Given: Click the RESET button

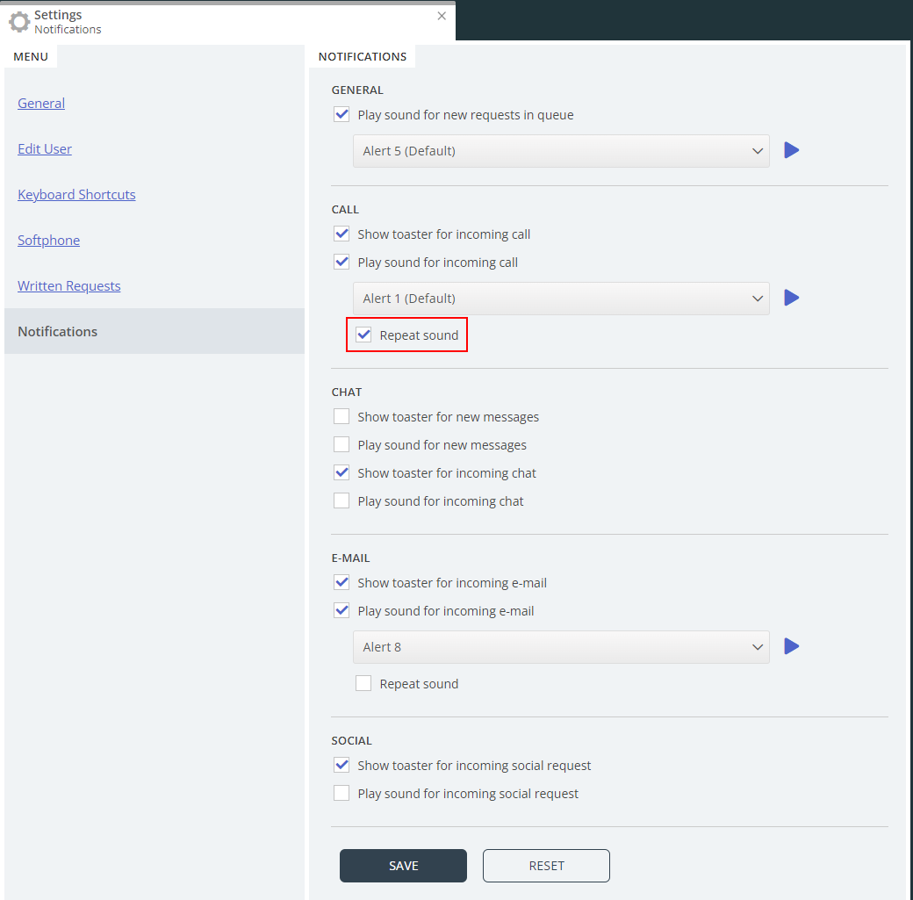Looking at the screenshot, I should 546,866.
